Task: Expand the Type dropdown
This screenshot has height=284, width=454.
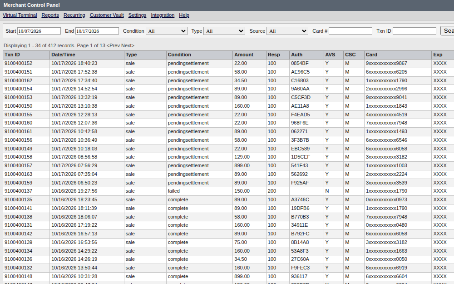Action: pyautogui.click(x=224, y=31)
